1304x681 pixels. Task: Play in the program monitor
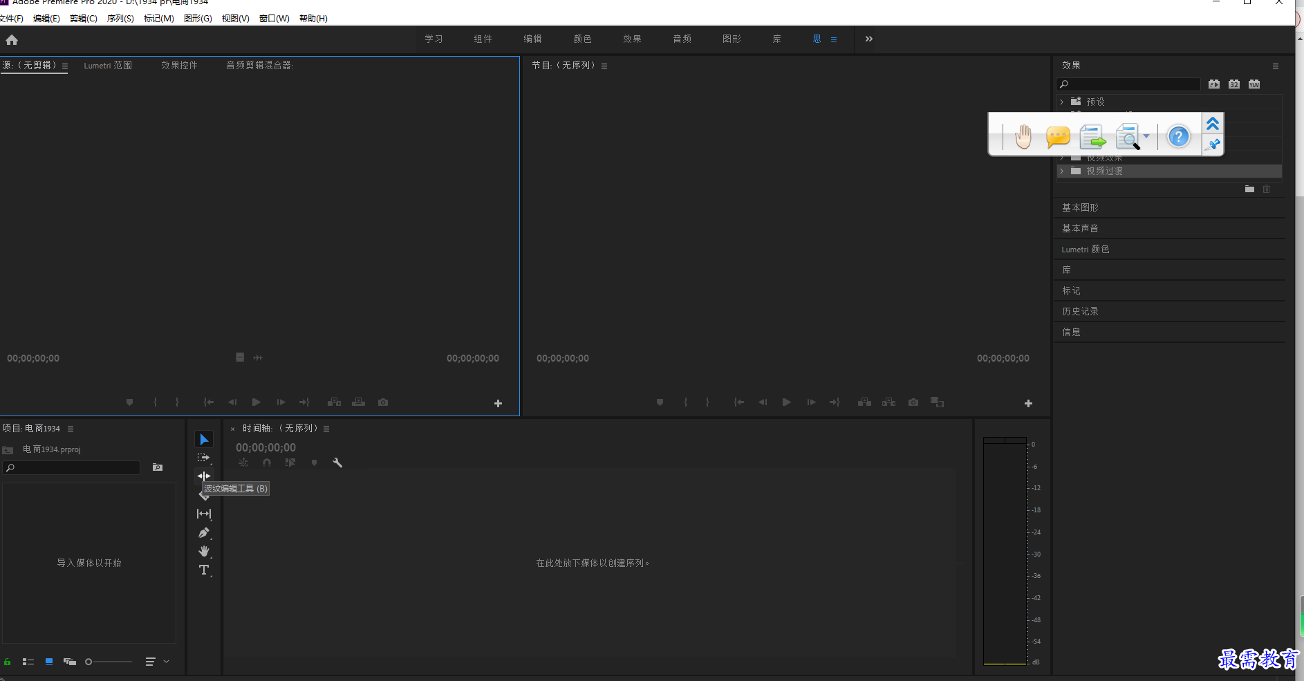(x=786, y=402)
